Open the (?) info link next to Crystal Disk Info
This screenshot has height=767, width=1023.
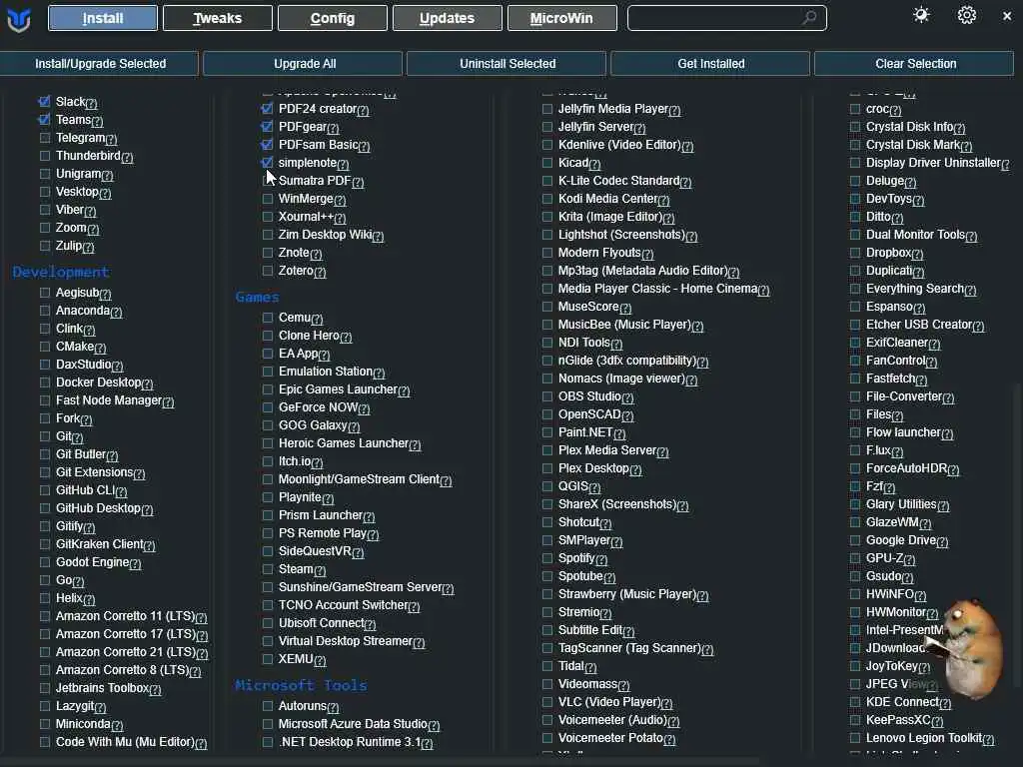[x=959, y=129]
